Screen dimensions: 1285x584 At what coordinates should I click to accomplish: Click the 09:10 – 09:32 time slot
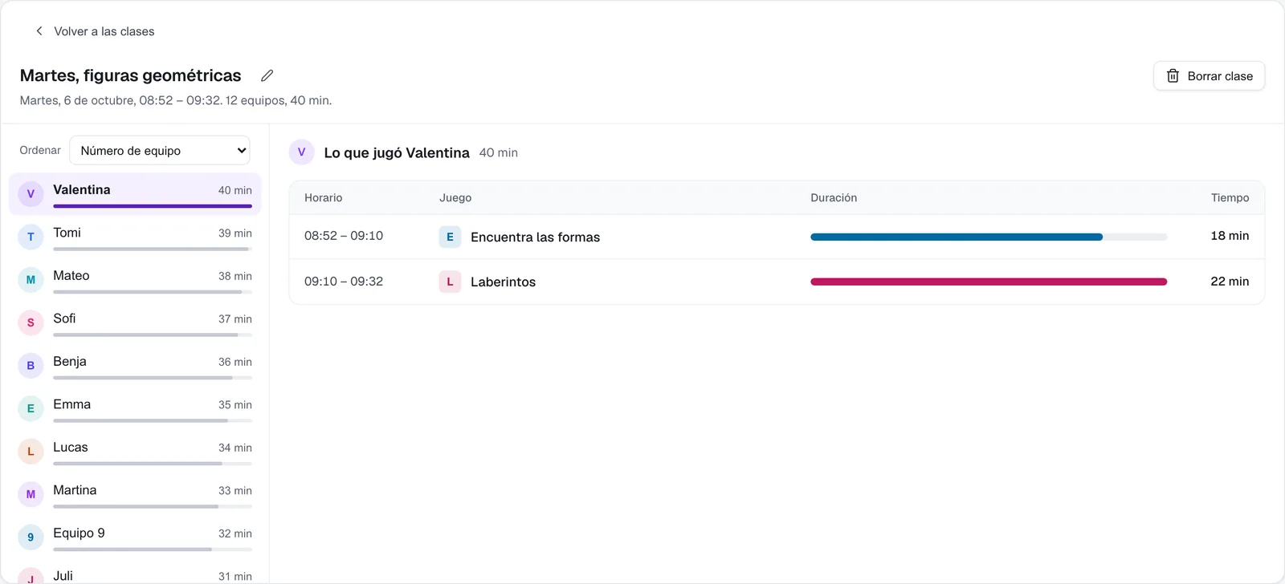tap(344, 282)
